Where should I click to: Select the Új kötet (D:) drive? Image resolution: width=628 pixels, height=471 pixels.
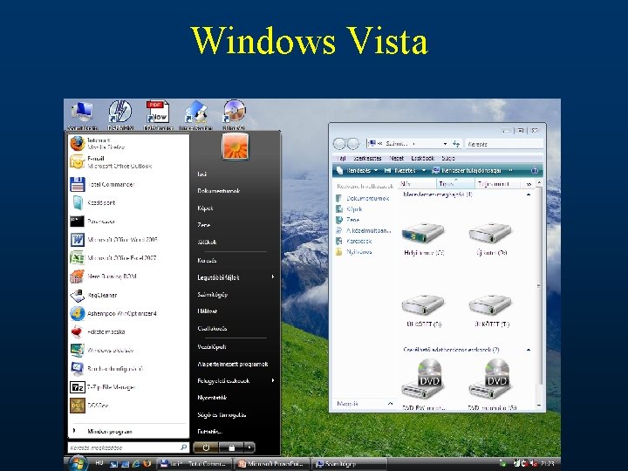(x=491, y=239)
